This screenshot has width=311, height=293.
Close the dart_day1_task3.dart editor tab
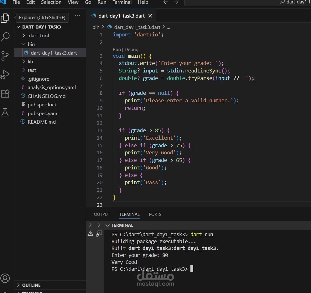pos(150,16)
